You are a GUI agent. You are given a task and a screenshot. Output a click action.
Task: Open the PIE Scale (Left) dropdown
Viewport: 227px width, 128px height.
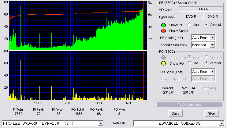[212, 37]
